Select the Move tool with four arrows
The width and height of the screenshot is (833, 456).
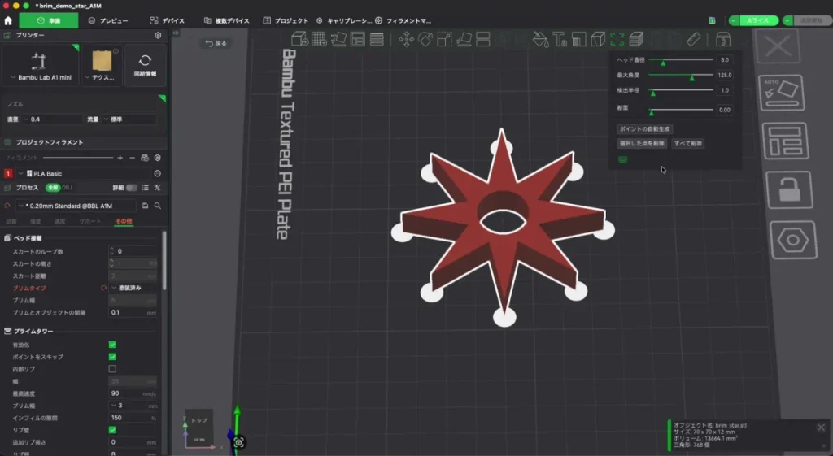tap(407, 39)
